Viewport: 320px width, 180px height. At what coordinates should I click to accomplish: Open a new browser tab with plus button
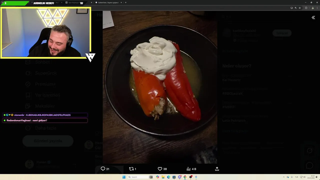click(x=125, y=2)
